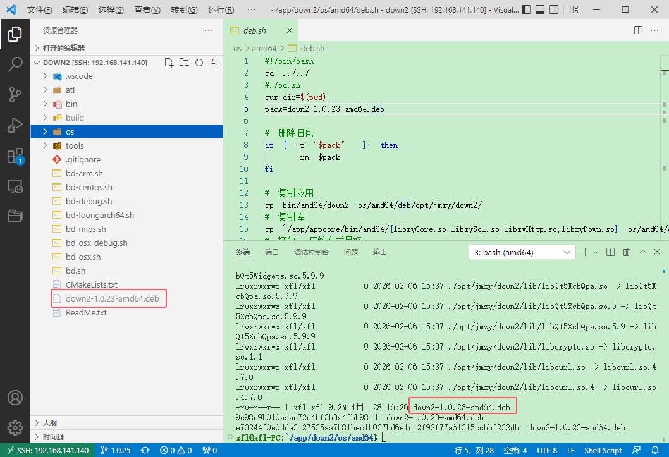Refresh the explorer file tree
Screen dimensions: 669x457
[199, 63]
